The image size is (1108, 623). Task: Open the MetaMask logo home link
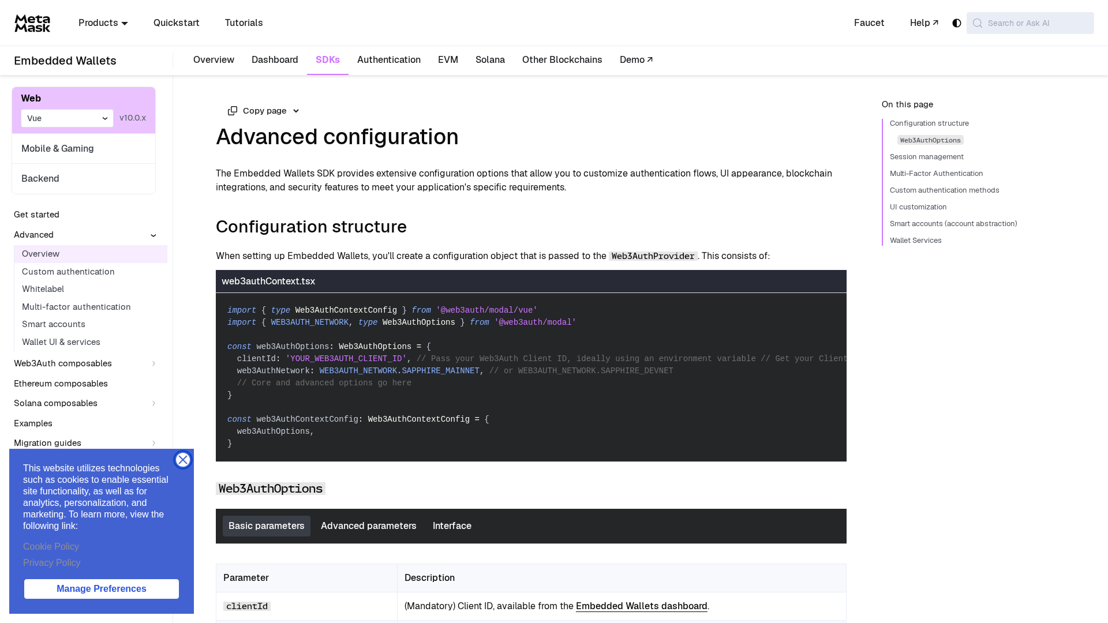pos(32,23)
